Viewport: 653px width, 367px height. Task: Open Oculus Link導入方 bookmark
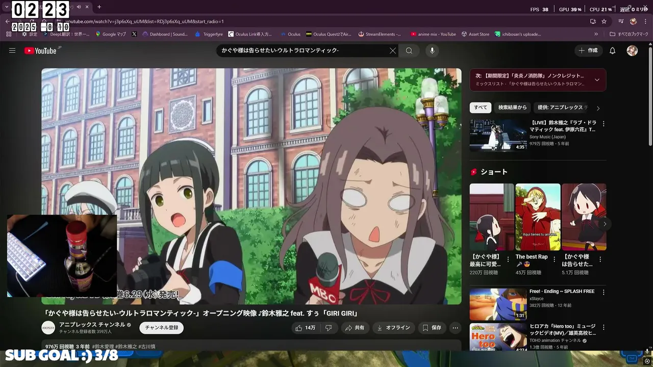(250, 34)
